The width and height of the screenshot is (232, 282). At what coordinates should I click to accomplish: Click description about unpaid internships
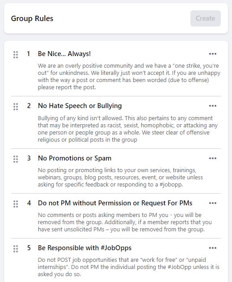click(x=129, y=267)
